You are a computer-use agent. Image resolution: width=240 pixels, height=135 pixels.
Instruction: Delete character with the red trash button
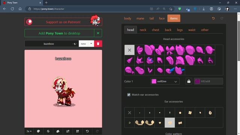pyautogui.click(x=98, y=44)
